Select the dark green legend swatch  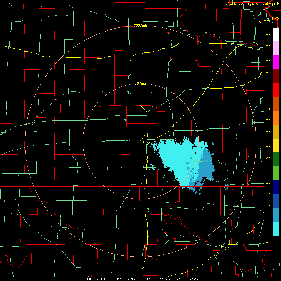[276, 159]
